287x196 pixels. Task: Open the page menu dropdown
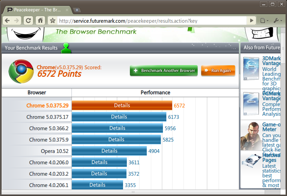pyautogui.click(x=264, y=21)
